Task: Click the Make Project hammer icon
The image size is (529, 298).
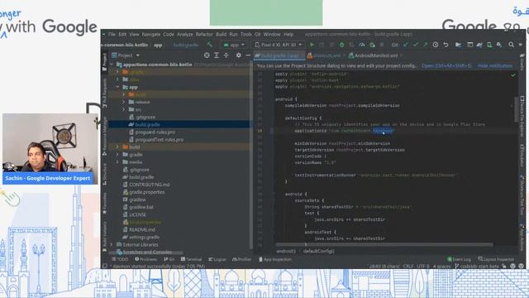Action: [209, 45]
